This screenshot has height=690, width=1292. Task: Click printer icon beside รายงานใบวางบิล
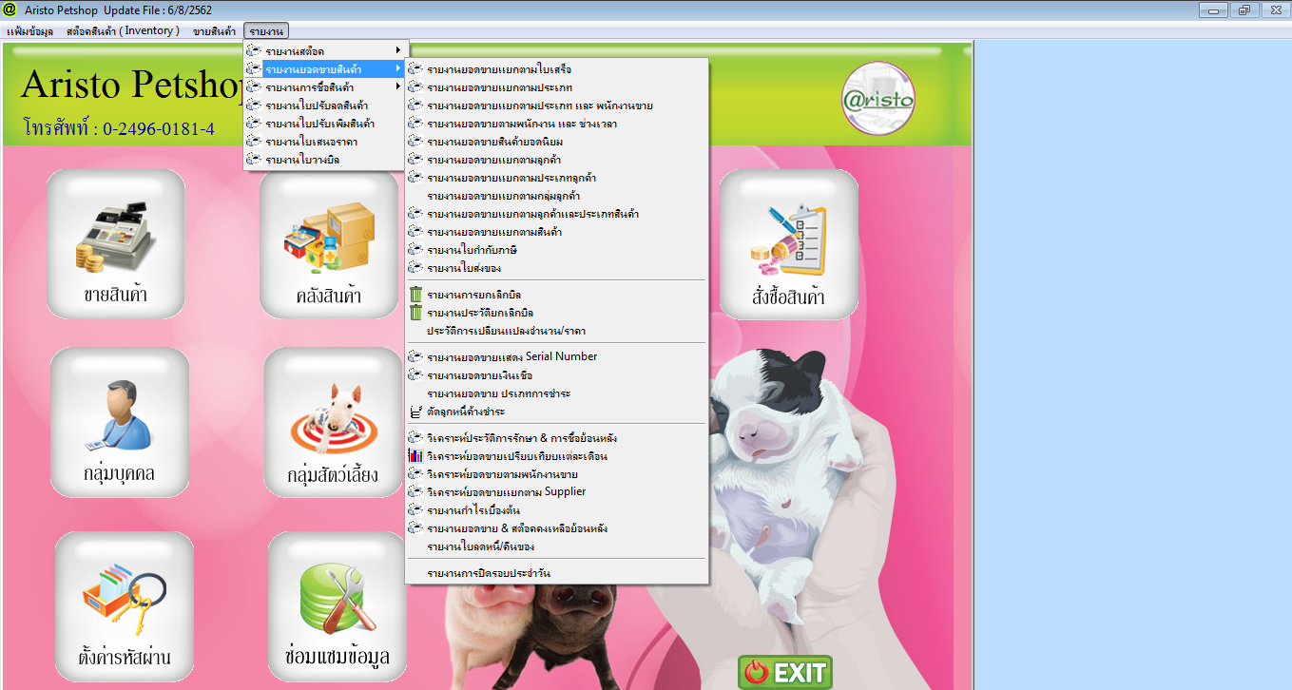point(253,160)
